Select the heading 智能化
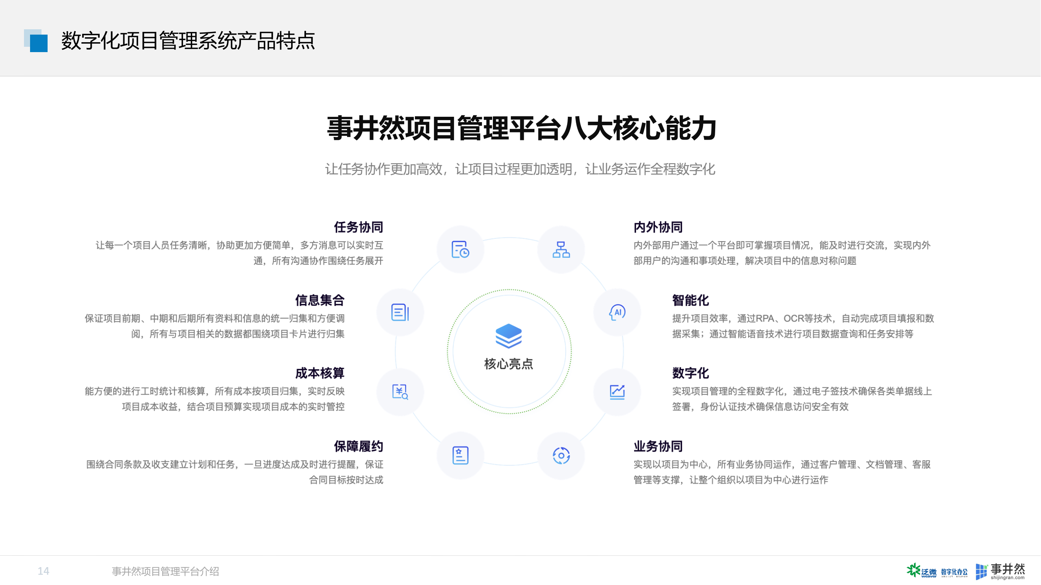This screenshot has height=585, width=1041. click(x=690, y=300)
